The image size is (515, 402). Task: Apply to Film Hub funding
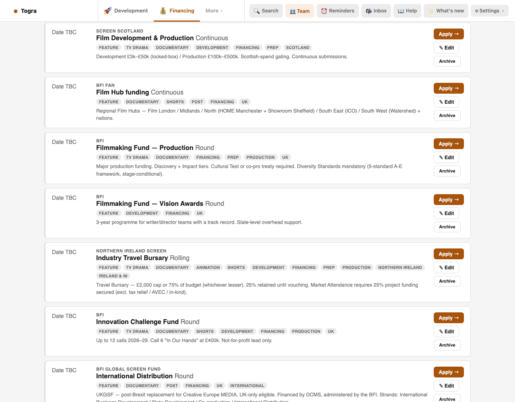point(449,88)
